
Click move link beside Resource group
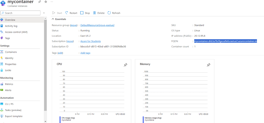(74, 25)
